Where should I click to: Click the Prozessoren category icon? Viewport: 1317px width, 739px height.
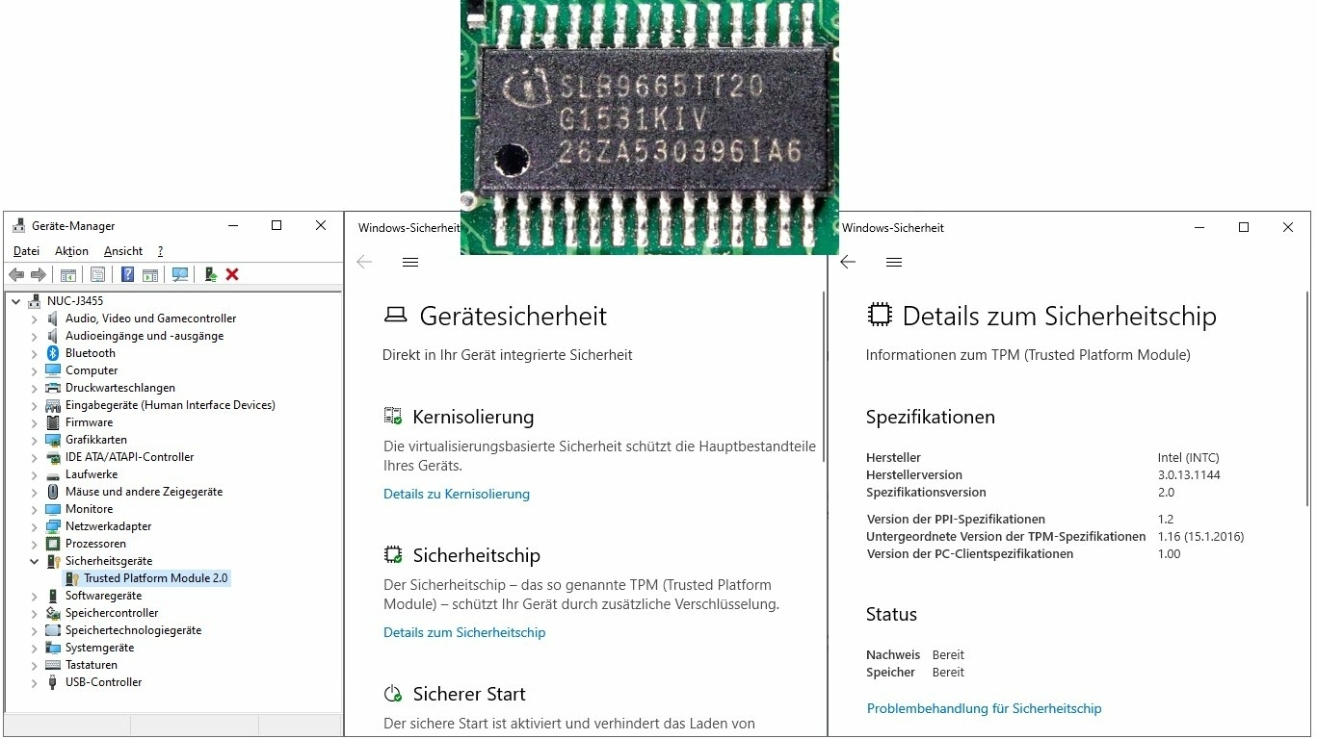(x=53, y=544)
